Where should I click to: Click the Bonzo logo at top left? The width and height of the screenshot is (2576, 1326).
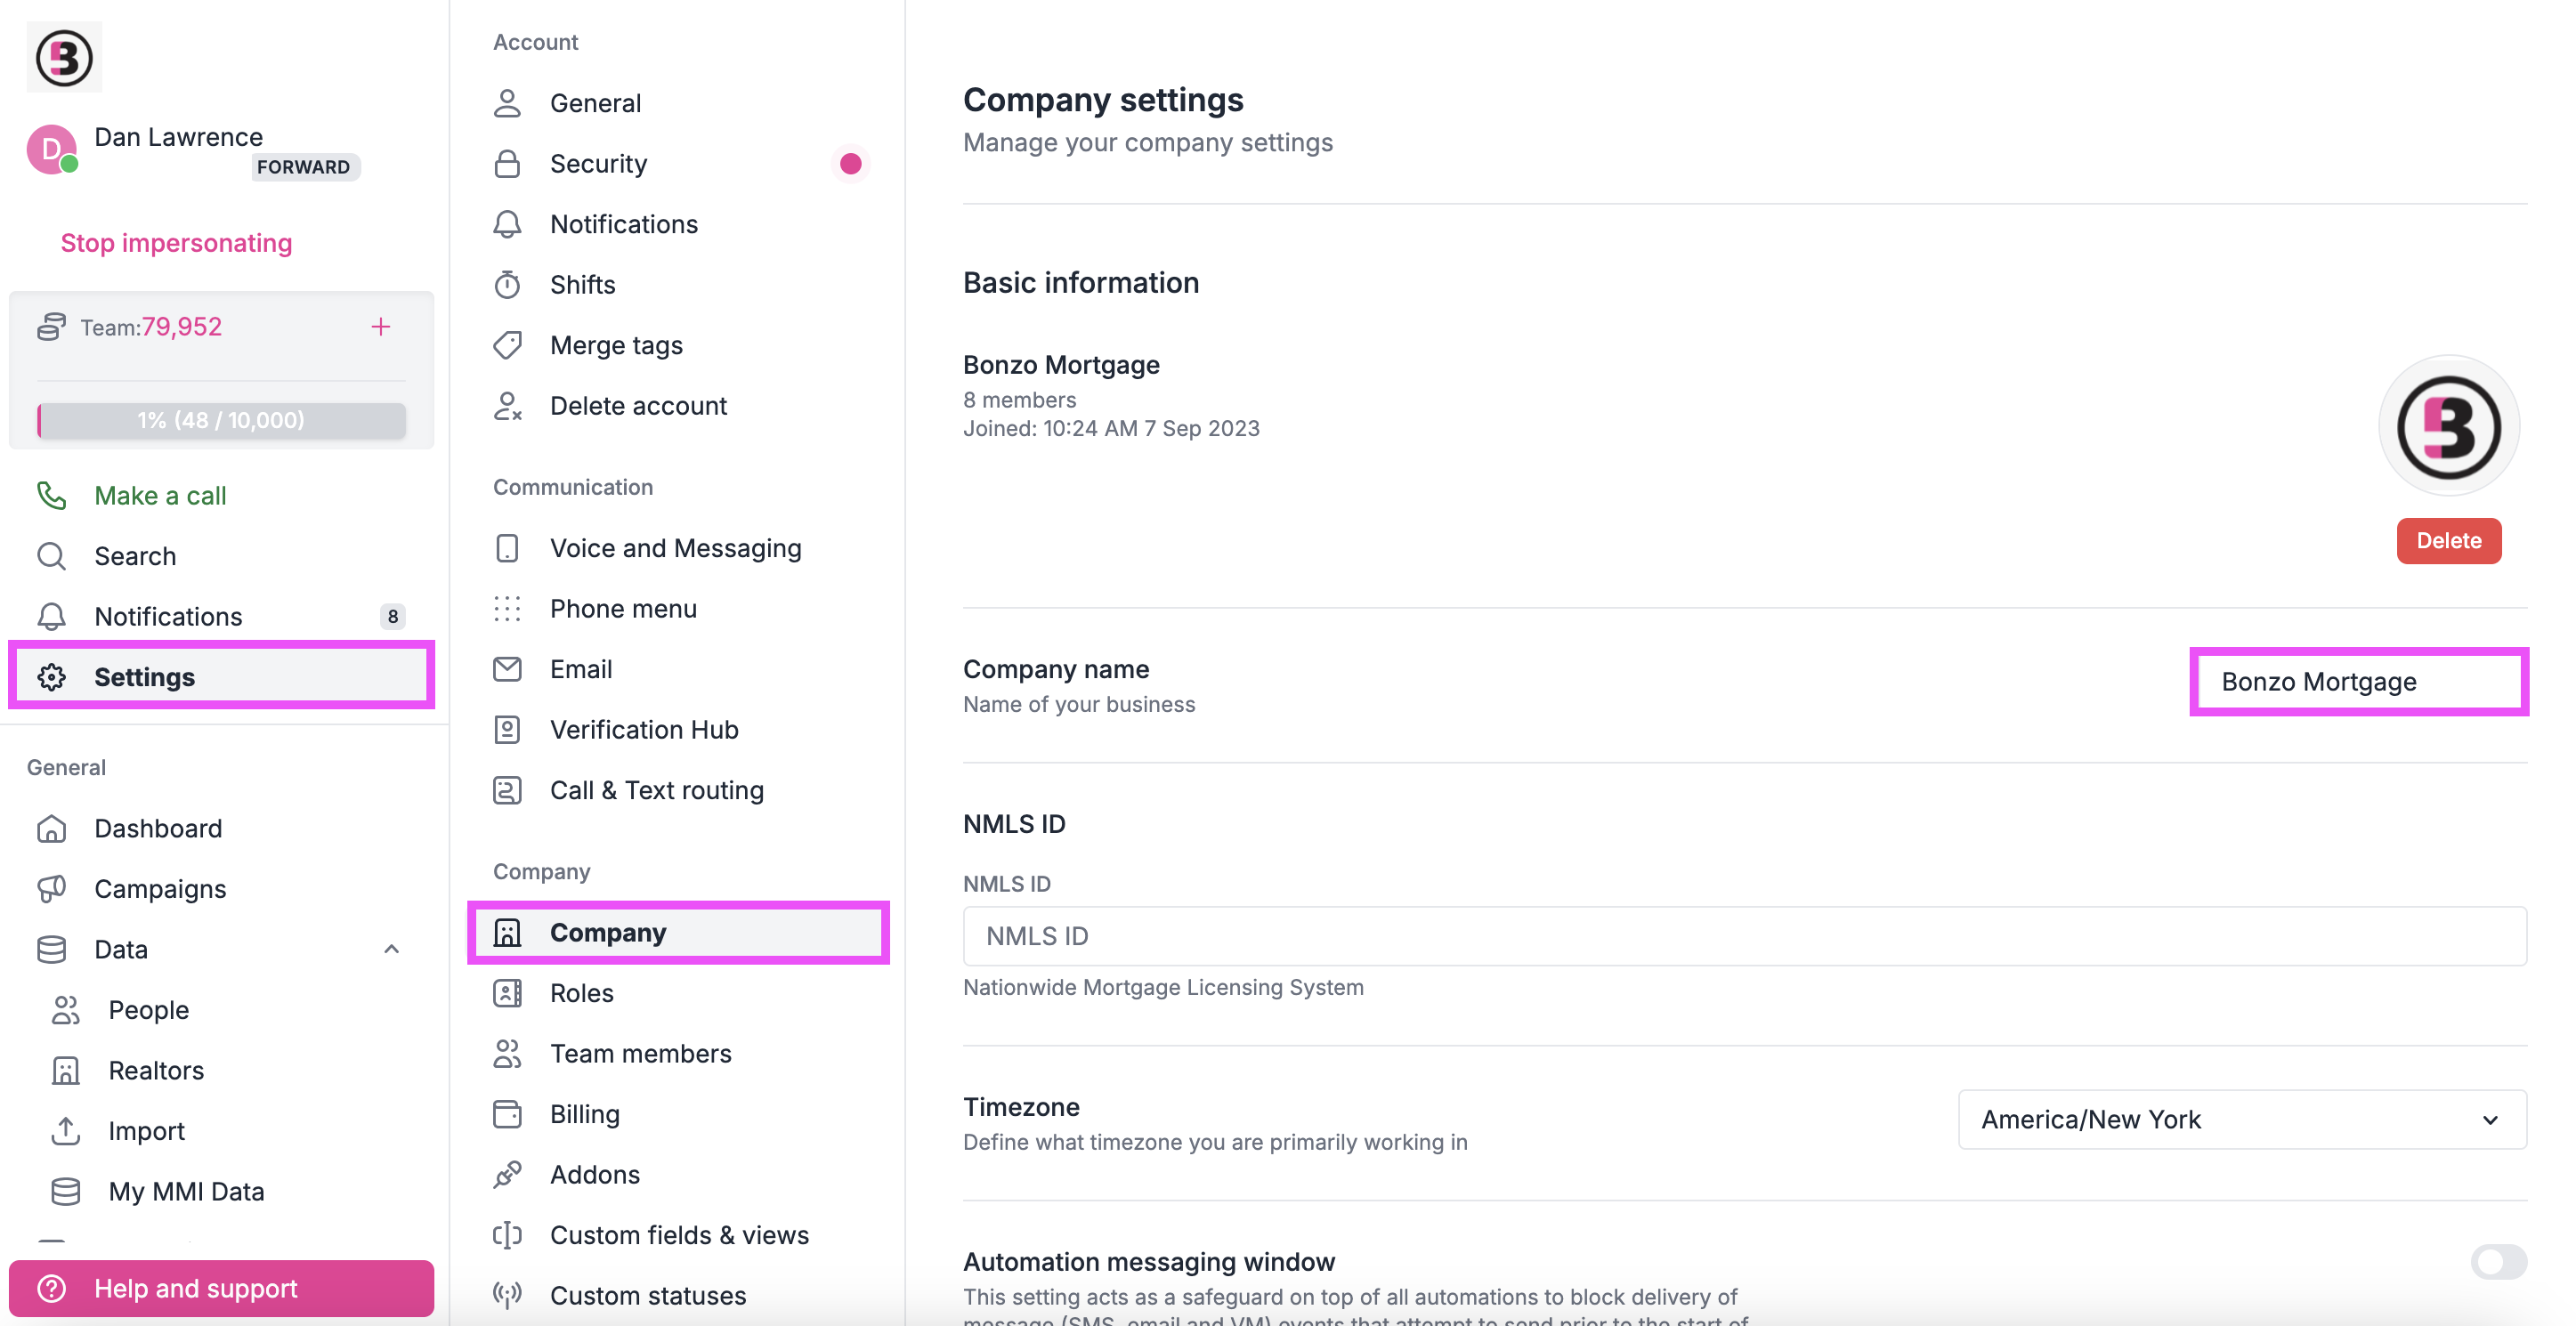64,57
